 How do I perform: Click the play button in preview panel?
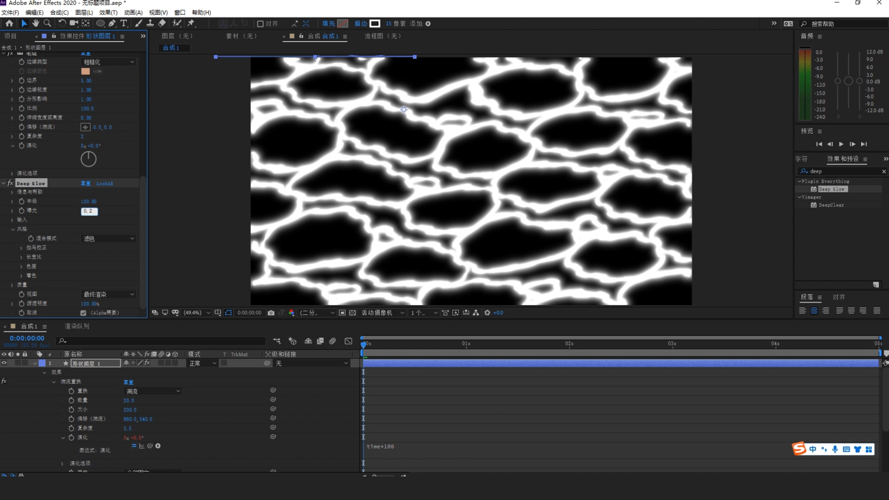[x=841, y=144]
